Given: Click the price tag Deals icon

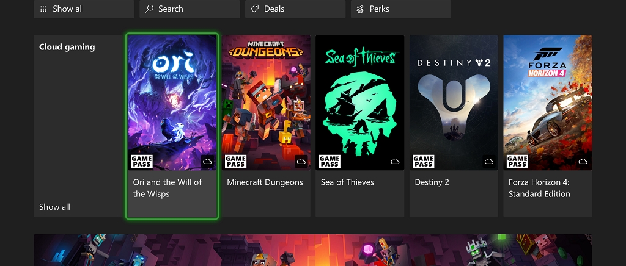Looking at the screenshot, I should (x=255, y=9).
